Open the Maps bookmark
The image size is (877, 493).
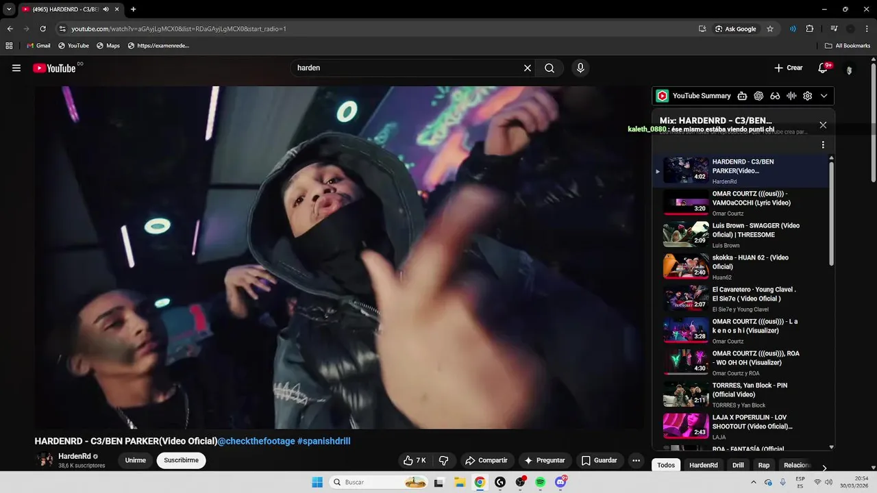(x=108, y=46)
